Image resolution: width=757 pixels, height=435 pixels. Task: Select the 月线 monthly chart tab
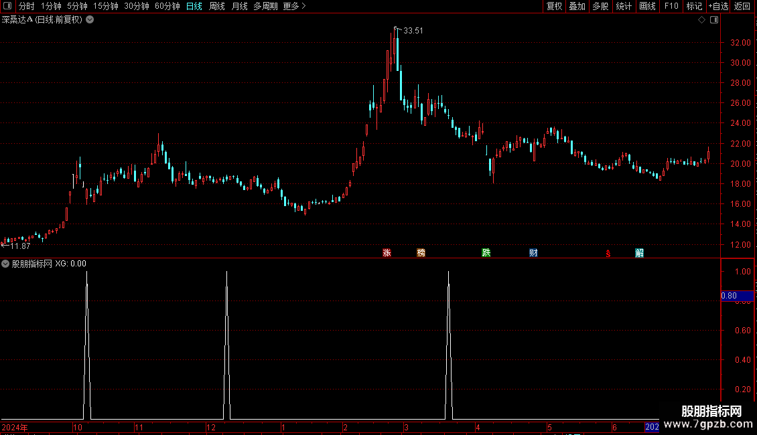click(239, 6)
